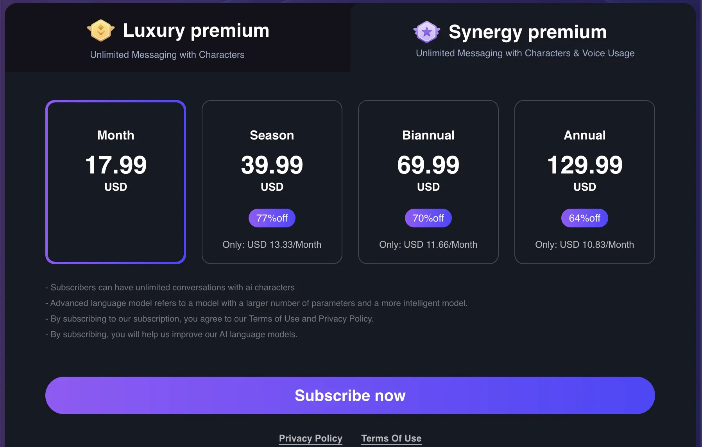Select the Biannual subscription plan
The width and height of the screenshot is (702, 447).
pyautogui.click(x=428, y=182)
